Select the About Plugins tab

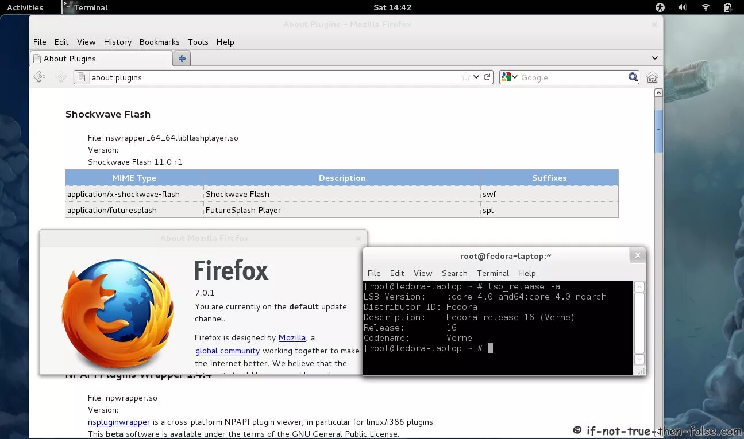pos(101,59)
